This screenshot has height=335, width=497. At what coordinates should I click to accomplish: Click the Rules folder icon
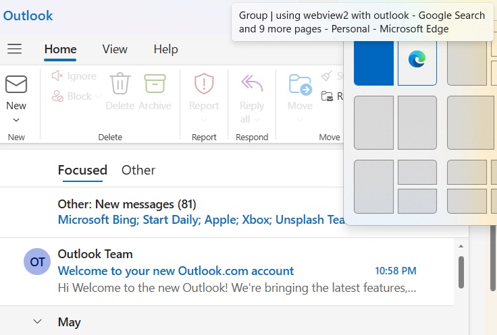pos(327,96)
